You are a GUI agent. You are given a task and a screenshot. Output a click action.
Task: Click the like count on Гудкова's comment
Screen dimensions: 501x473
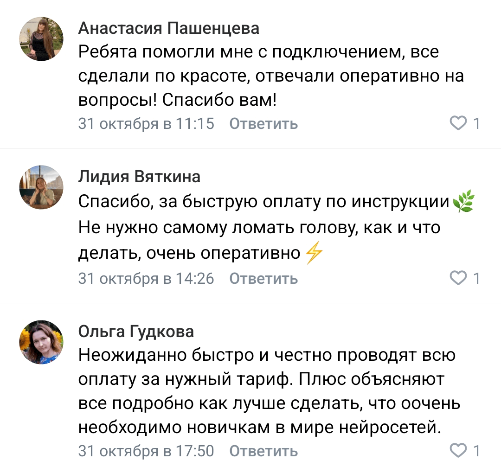pos(476,451)
